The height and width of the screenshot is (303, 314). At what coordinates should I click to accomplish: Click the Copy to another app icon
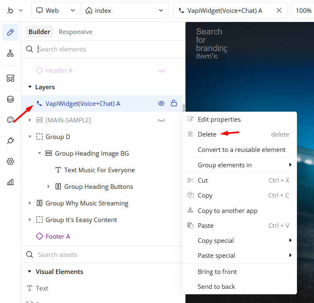point(190,210)
